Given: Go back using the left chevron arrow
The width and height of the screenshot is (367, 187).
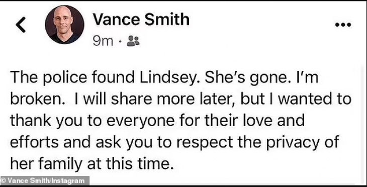Looking at the screenshot, I should click(21, 25).
